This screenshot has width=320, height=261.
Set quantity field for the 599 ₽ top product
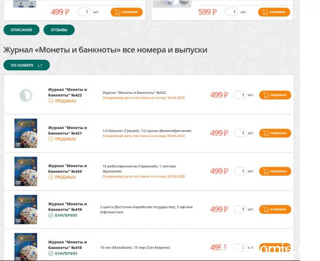coord(231,12)
